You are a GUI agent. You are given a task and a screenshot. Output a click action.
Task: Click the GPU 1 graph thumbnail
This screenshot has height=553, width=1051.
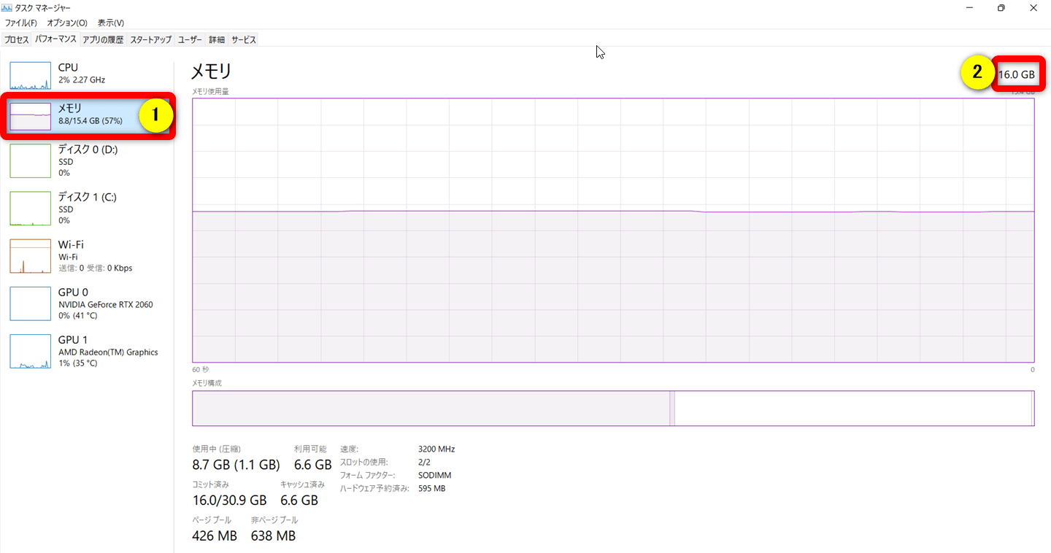point(31,351)
